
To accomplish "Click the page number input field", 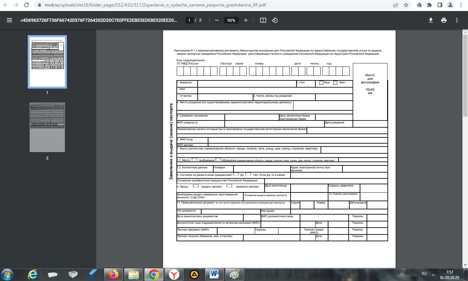I will tap(189, 20).
